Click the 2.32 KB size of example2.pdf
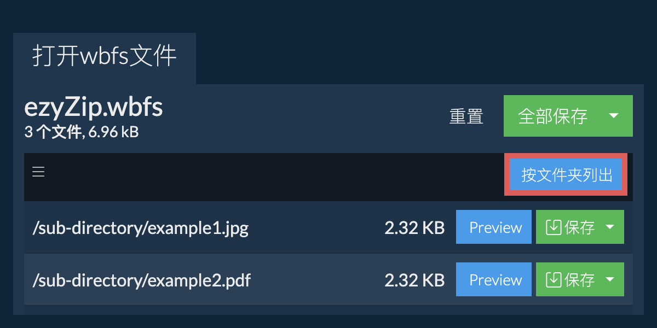657x328 pixels. pyautogui.click(x=414, y=280)
